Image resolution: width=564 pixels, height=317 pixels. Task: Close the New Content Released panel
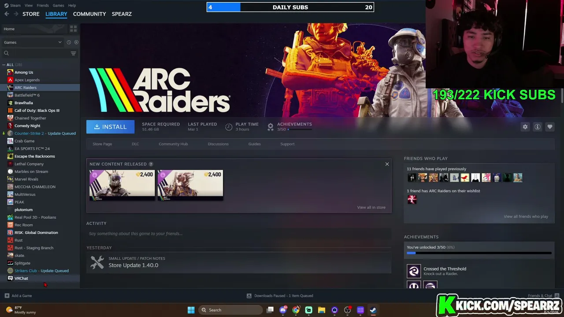[x=387, y=164]
